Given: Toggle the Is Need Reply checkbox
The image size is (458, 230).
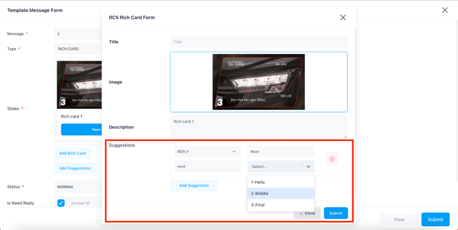Looking at the screenshot, I should coord(61,203).
